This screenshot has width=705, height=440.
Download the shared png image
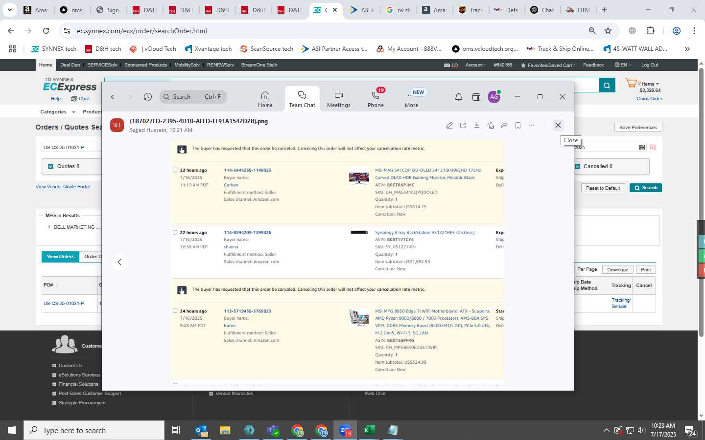coord(477,126)
